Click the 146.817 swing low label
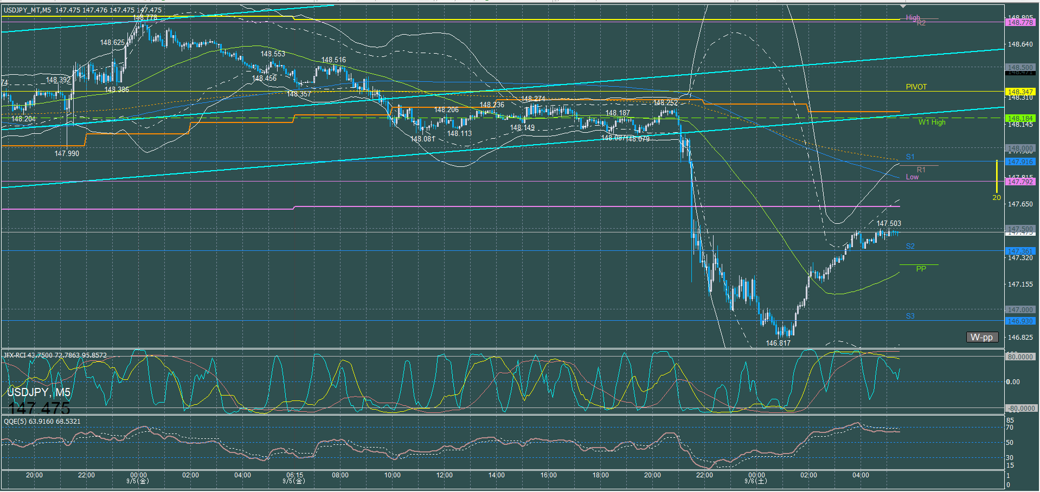Image resolution: width=1040 pixels, height=492 pixels. tap(778, 343)
